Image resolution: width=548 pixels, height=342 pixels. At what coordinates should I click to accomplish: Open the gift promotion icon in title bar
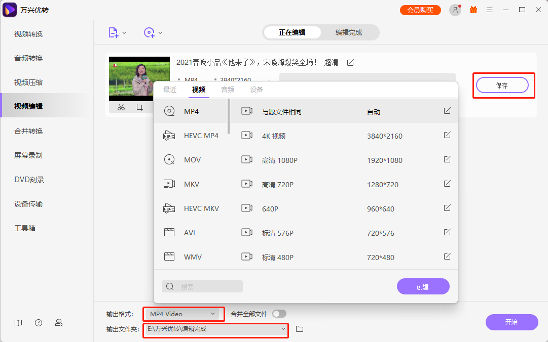pos(473,10)
